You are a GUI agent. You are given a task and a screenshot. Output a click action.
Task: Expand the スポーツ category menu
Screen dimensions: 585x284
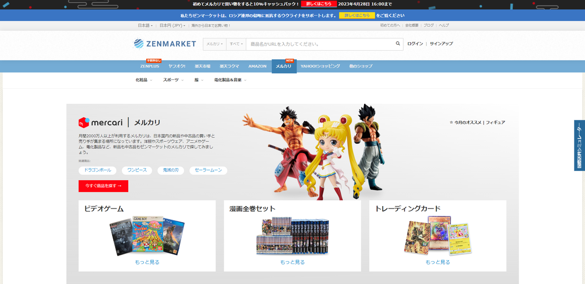(x=174, y=80)
